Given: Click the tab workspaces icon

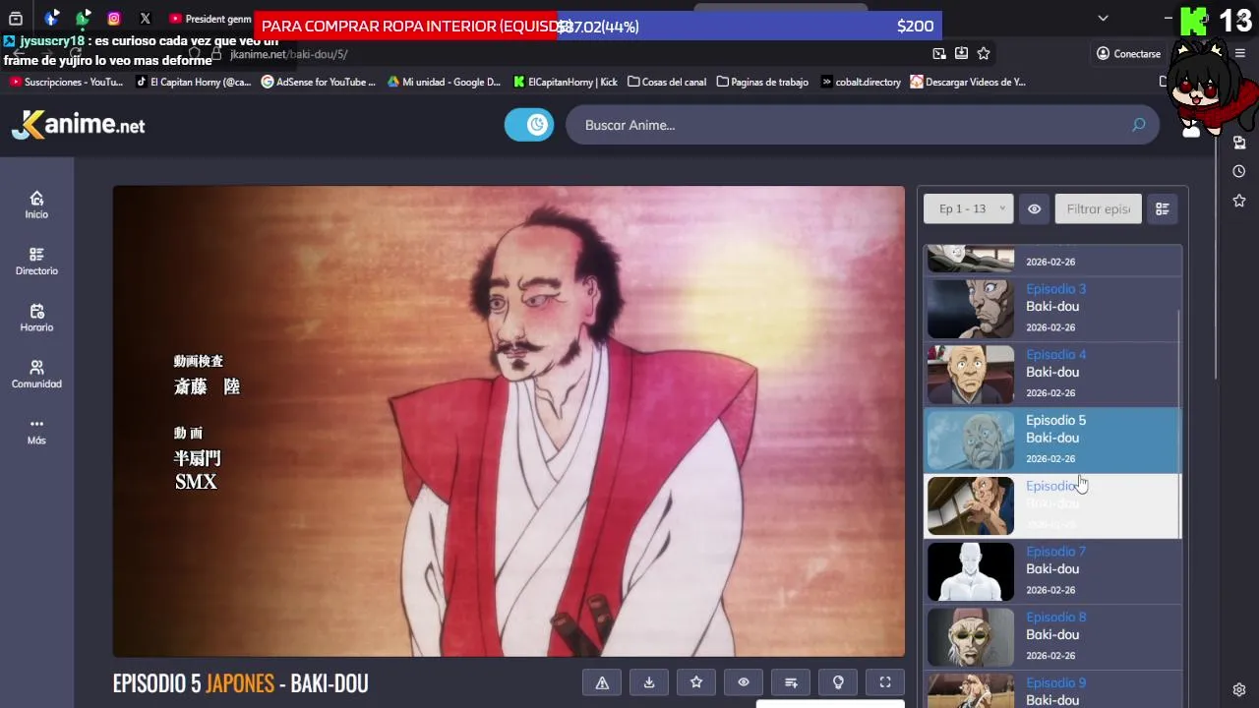Looking at the screenshot, I should pos(16,19).
